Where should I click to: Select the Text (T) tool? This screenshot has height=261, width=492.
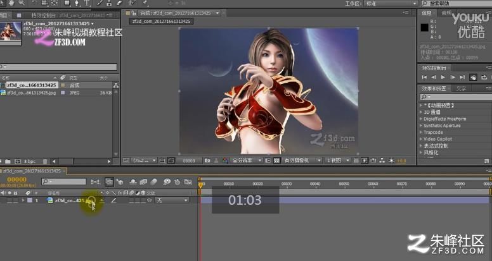point(87,3)
